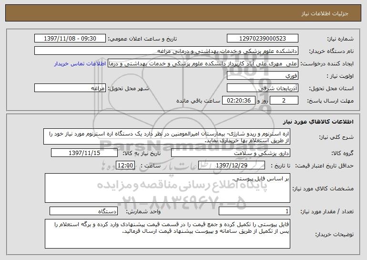Screen dimensions: 367x260
Task: Click the request creator field علی مهری
Action: (x=203, y=63)
